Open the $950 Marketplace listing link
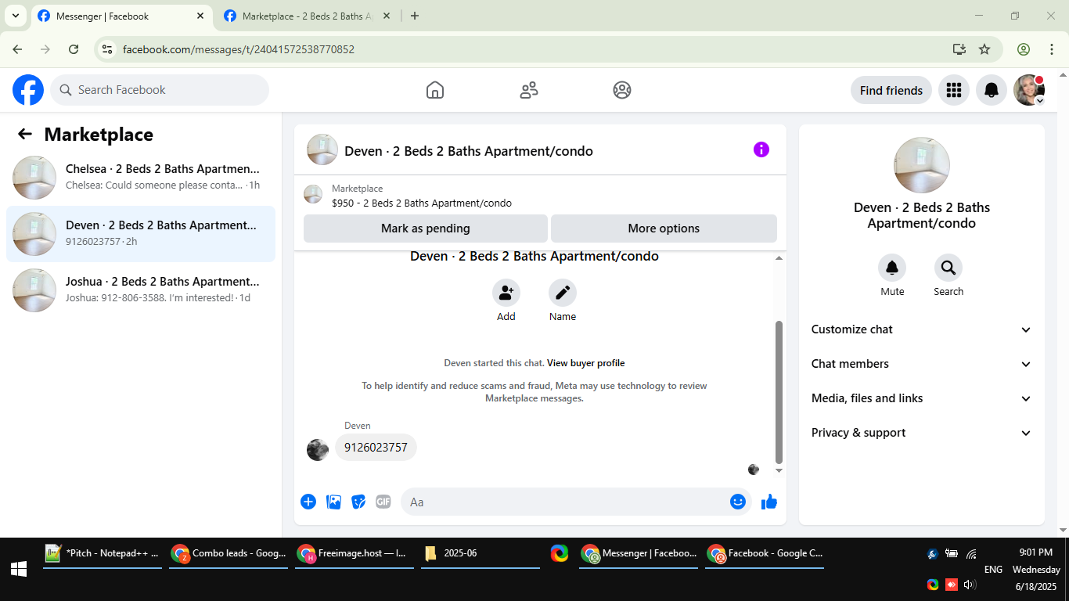 [x=422, y=203]
